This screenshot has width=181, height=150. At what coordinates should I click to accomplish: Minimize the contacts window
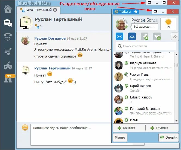click(163, 11)
